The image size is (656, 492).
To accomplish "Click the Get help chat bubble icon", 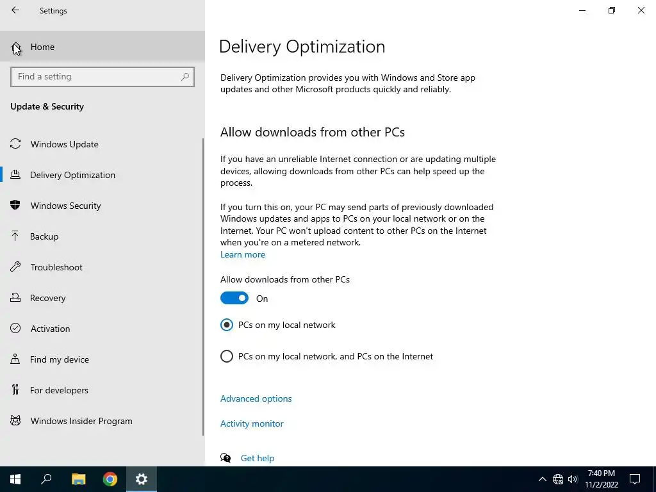I will click(x=225, y=457).
